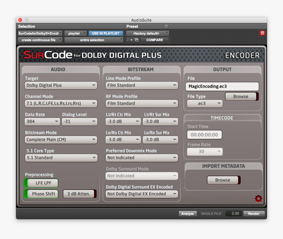
Task: Click the Start Time 00:00:00:00 field
Action: pos(204,135)
